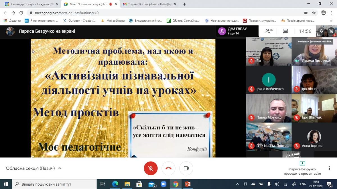Select Павло Мотузко video tile
Viewport: 337px width, 189px height.
pos(269,108)
